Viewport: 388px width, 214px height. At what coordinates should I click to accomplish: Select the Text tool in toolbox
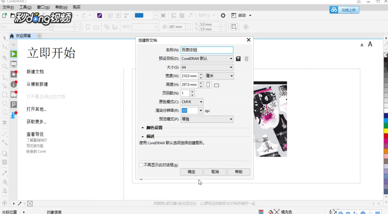tap(5, 123)
